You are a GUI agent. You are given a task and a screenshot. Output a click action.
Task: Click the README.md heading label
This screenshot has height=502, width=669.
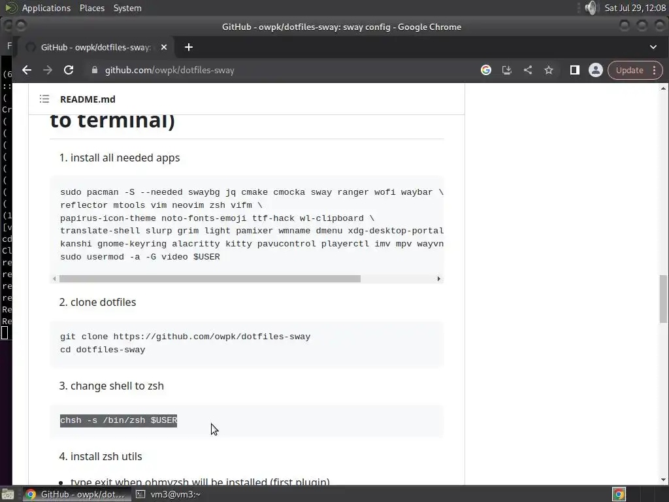click(88, 99)
